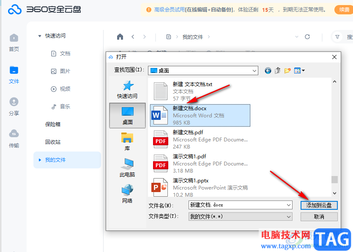Click the document icon in breadcrumb
The height and width of the screenshot is (252, 353).
(x=169, y=37)
